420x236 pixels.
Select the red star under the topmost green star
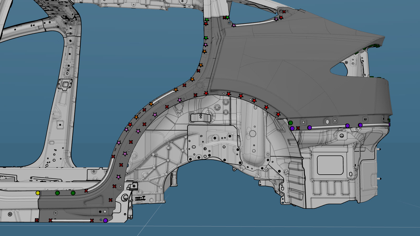coord(206,24)
